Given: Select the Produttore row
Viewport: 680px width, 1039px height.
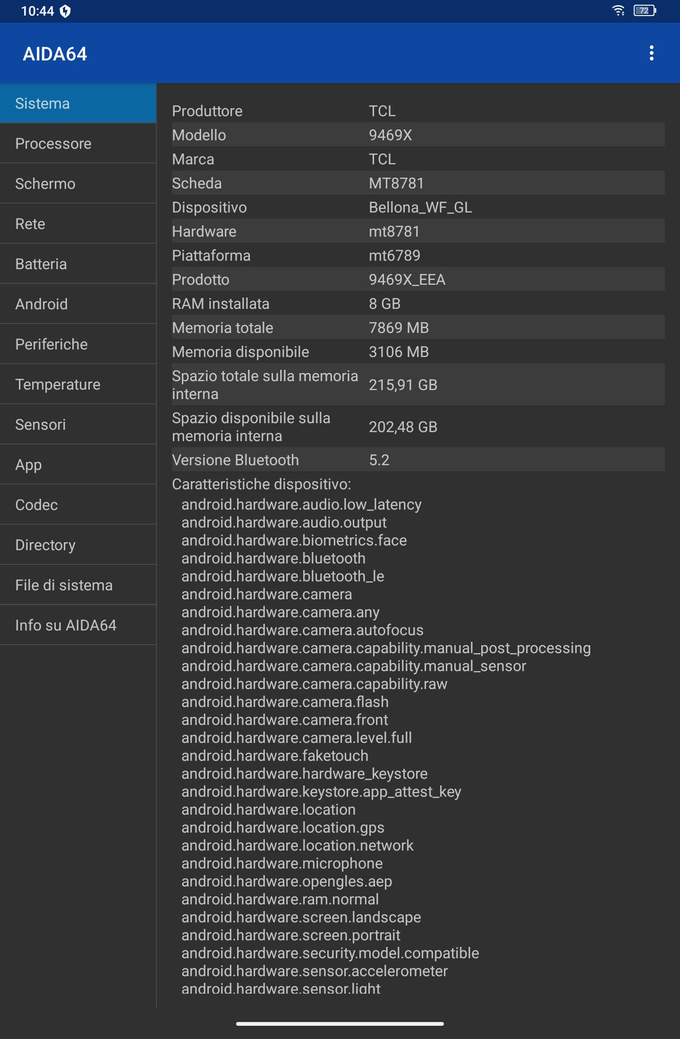Looking at the screenshot, I should [x=418, y=111].
